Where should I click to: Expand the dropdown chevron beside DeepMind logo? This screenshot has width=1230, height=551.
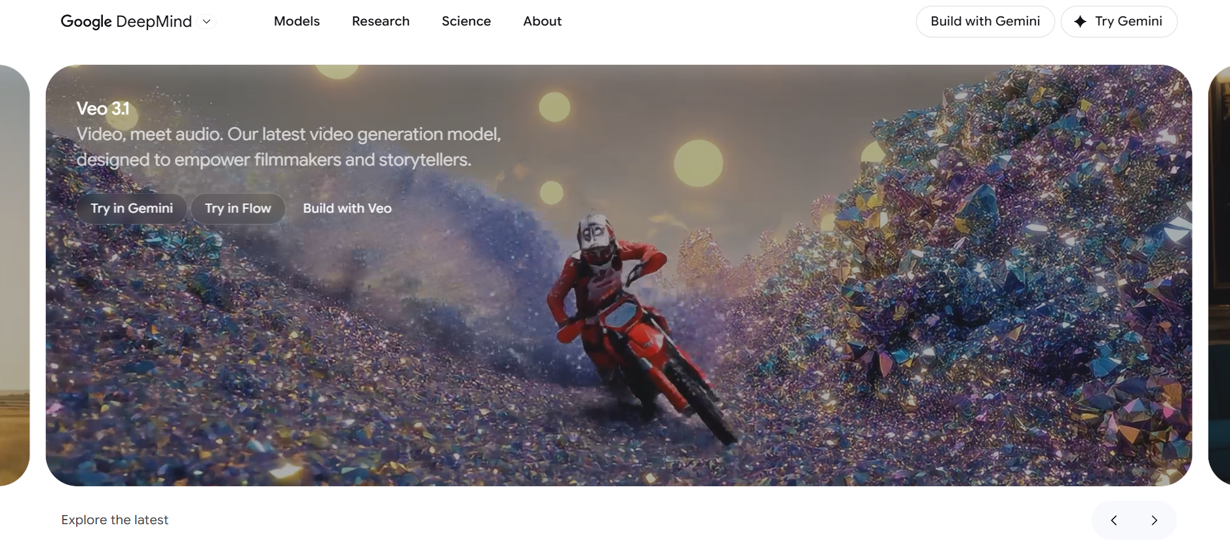(x=206, y=22)
